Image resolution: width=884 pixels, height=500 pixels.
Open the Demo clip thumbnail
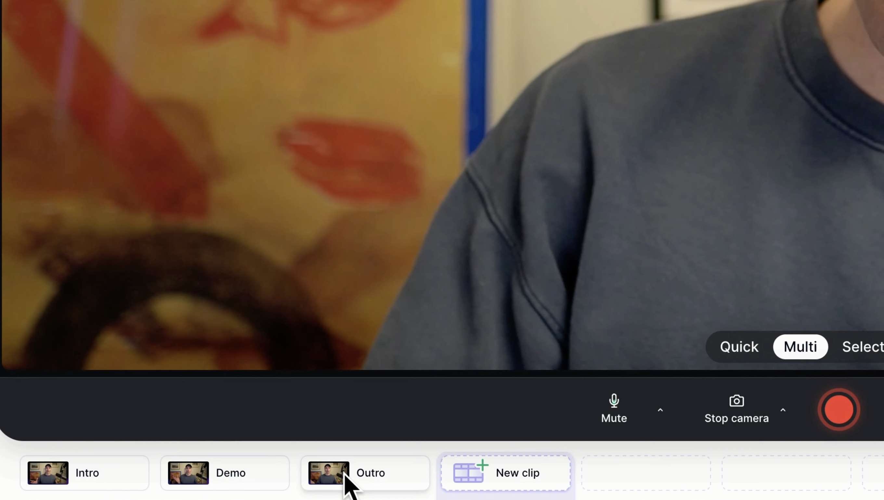click(188, 473)
